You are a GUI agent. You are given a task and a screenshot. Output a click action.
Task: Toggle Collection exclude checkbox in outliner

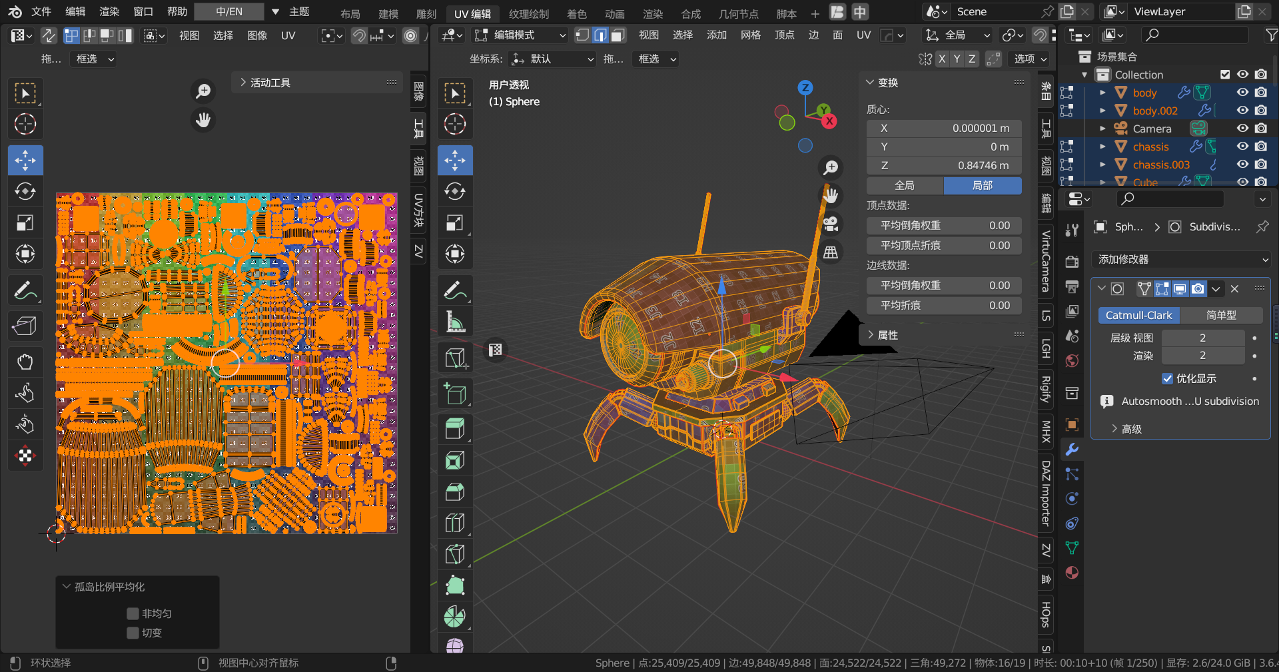[1224, 75]
